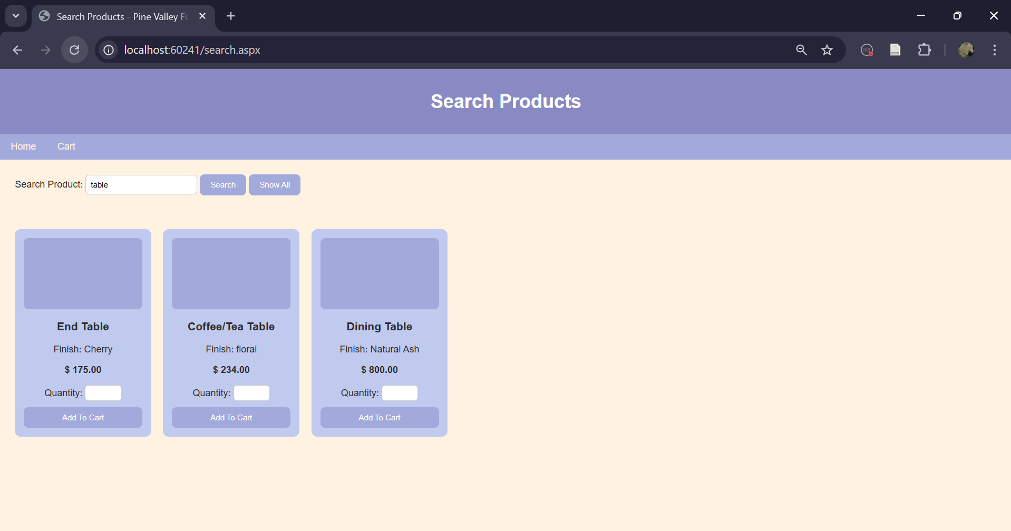The width and height of the screenshot is (1011, 531).
Task: Click the search text box containing 'table'
Action: 141,184
